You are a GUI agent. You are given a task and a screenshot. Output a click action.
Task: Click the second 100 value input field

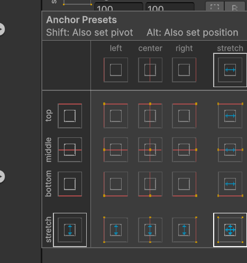[170, 7]
